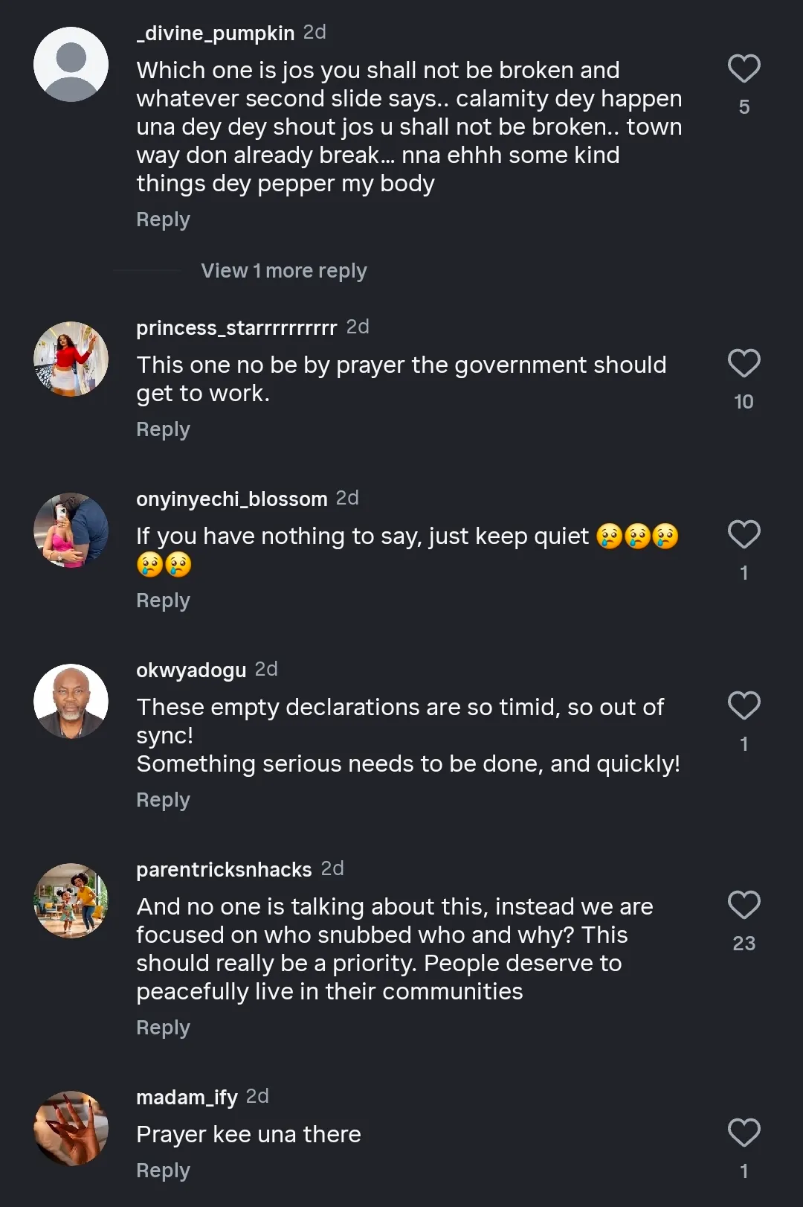Expand View 1 more reply
The width and height of the screenshot is (803, 1207).
[283, 271]
